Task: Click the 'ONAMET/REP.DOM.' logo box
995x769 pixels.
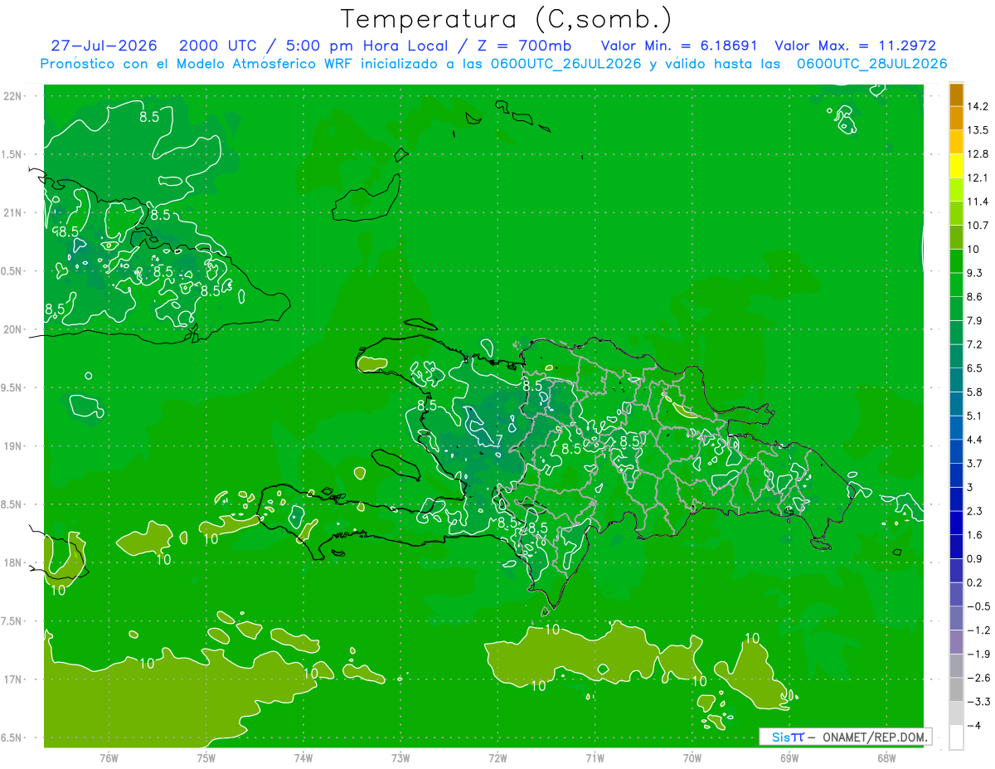Action: pyautogui.click(x=845, y=737)
